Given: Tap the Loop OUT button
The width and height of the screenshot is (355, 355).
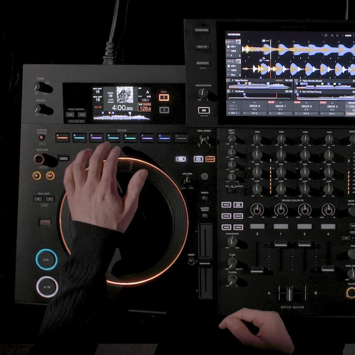Looking at the screenshot, I should (x=50, y=176).
